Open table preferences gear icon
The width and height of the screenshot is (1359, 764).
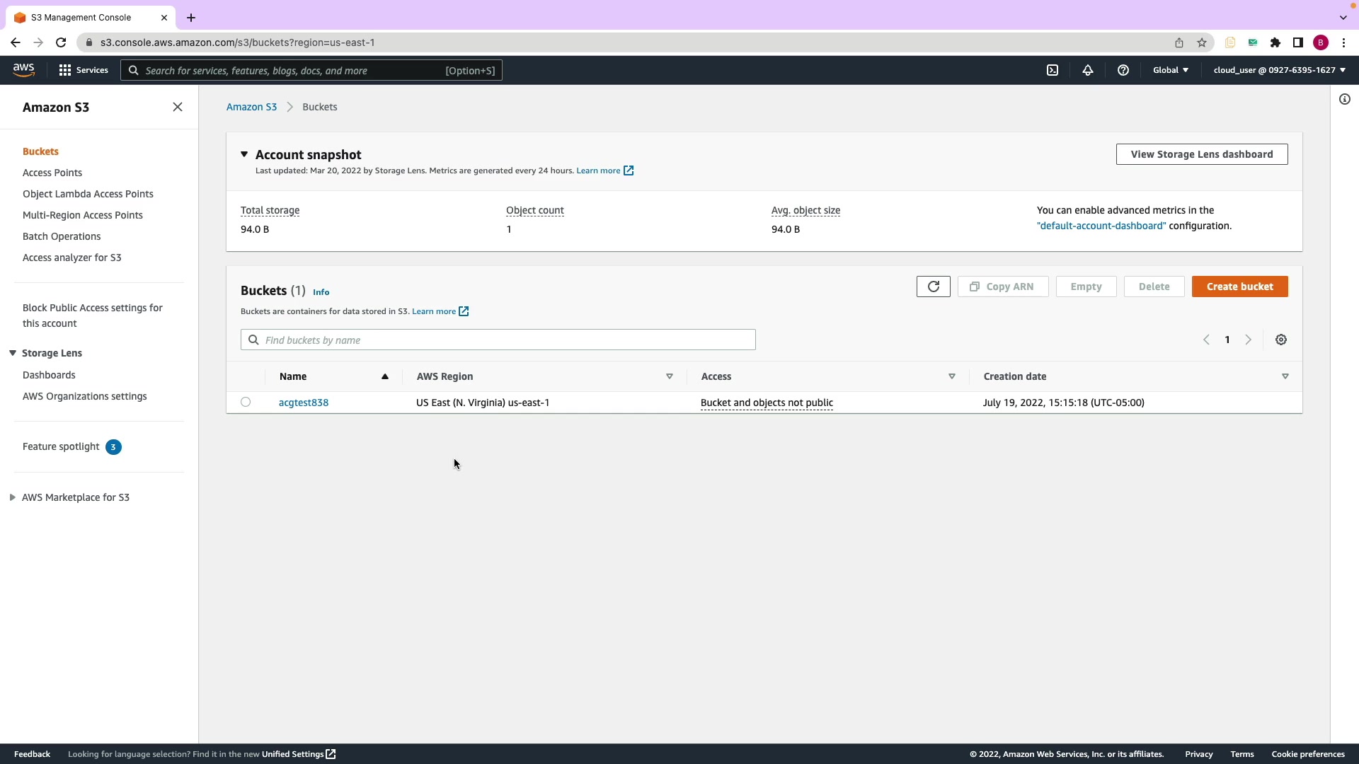1280,340
